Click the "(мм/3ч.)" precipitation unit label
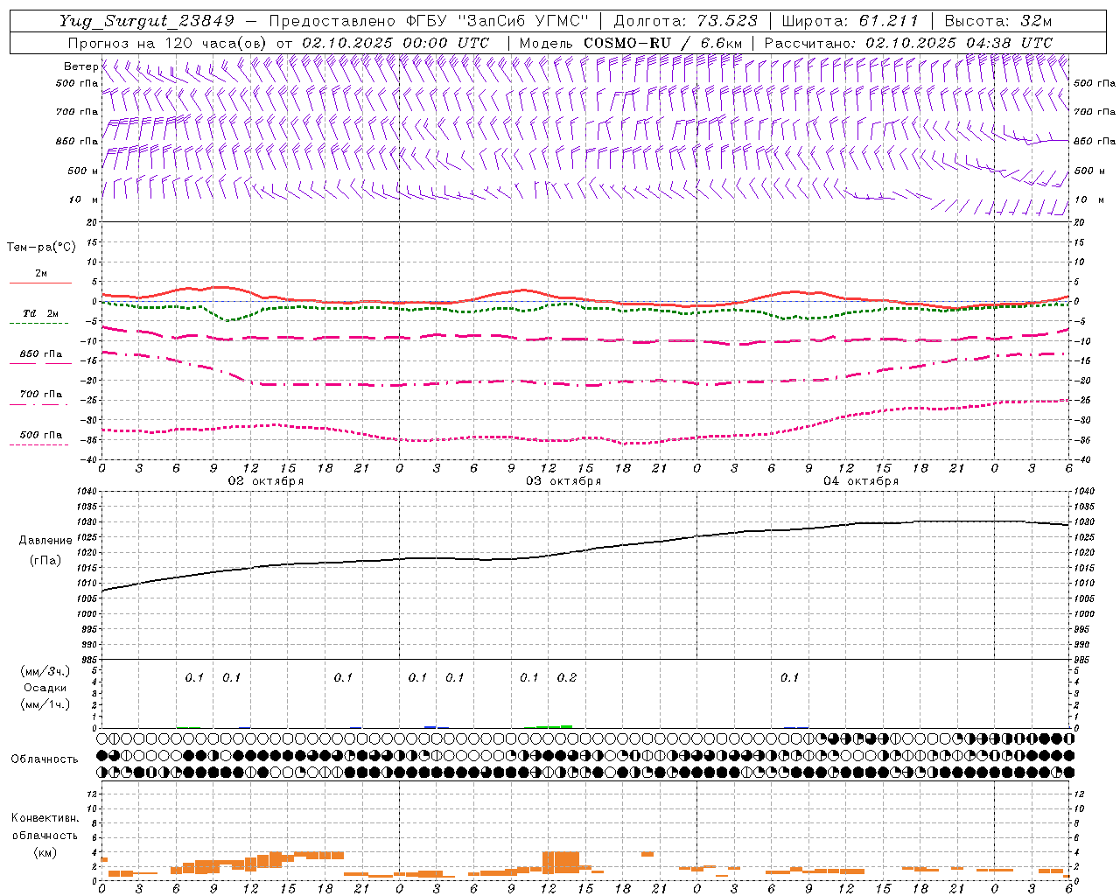 [x=45, y=672]
